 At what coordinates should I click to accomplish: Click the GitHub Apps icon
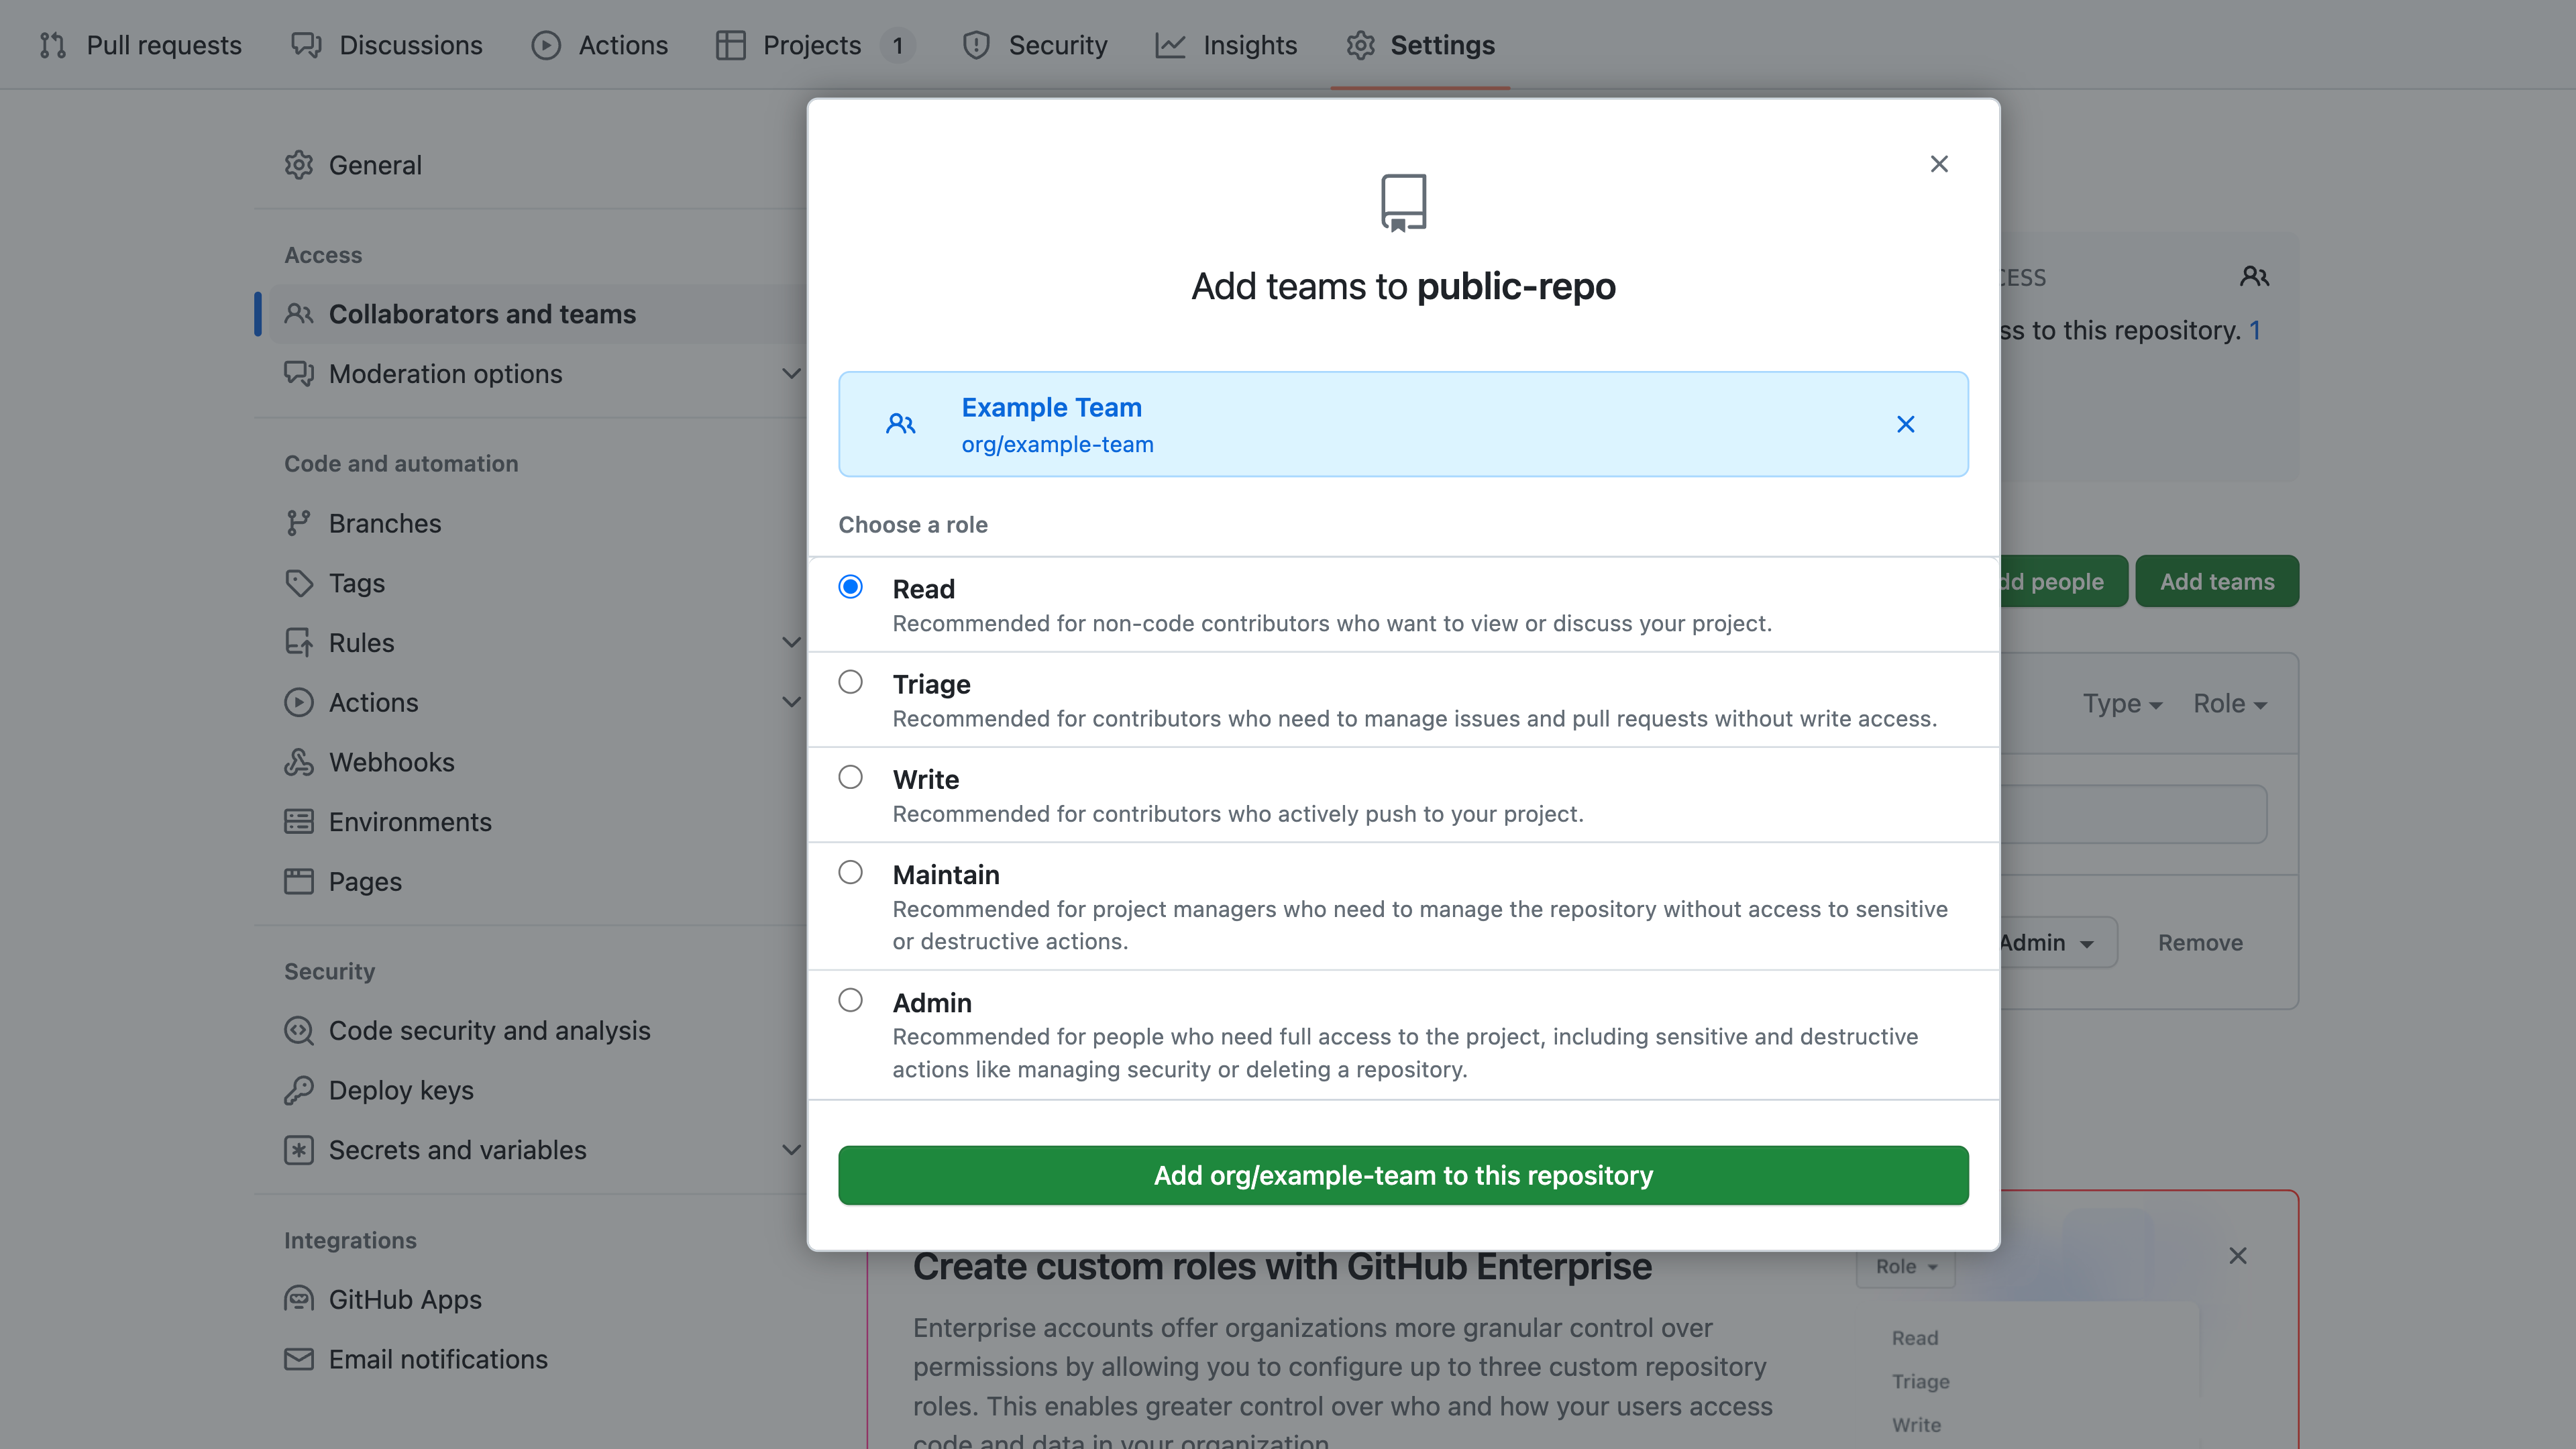[x=300, y=1298]
